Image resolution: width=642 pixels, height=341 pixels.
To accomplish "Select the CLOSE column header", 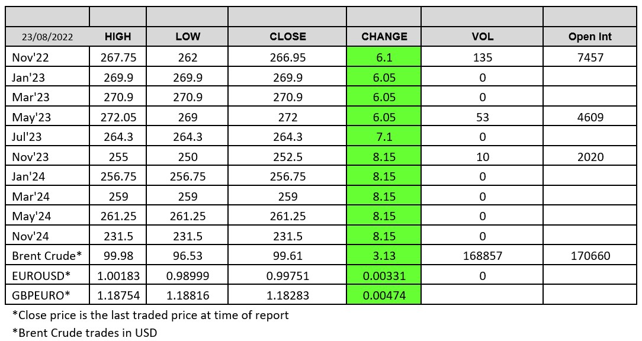I will point(287,37).
